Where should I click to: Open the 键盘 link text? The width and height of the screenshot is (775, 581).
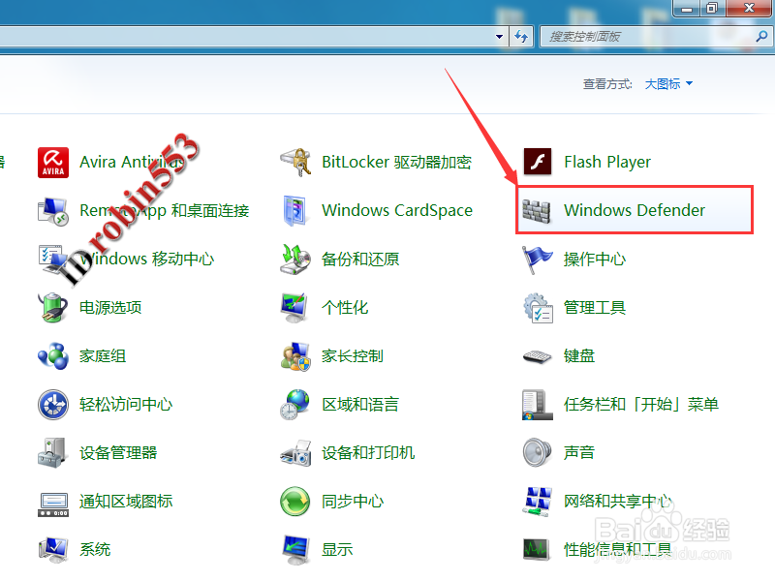pos(579,355)
